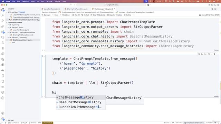Open the Run menu
Screen dimensions: 221x124
click(x=42, y=1)
